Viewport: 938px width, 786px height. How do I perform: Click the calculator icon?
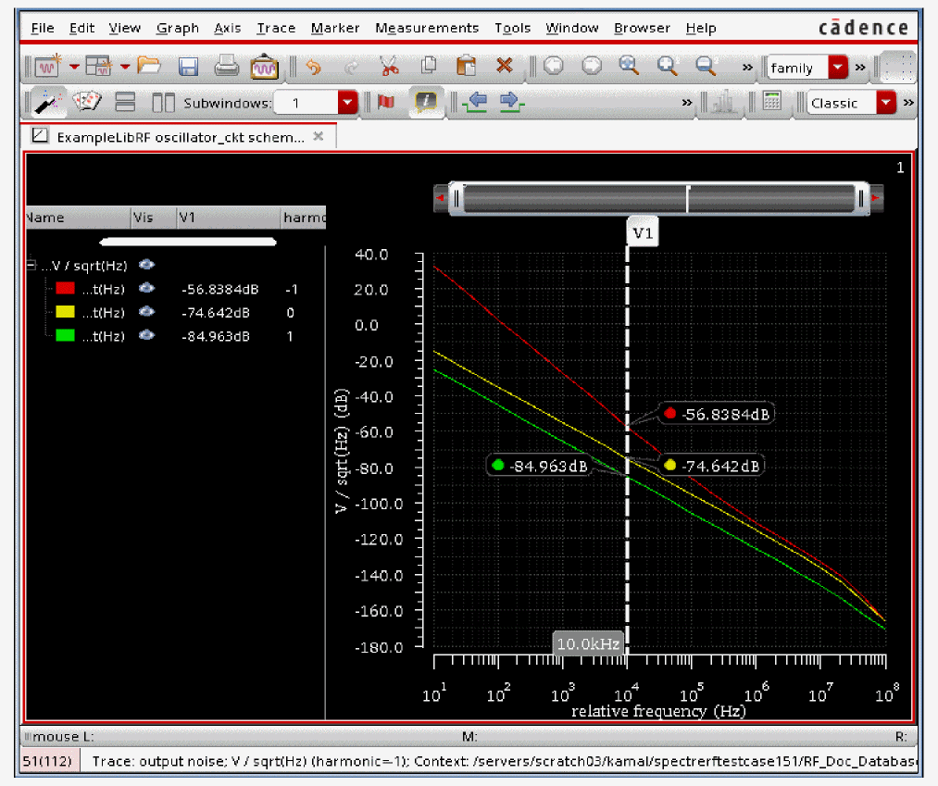[x=771, y=102]
